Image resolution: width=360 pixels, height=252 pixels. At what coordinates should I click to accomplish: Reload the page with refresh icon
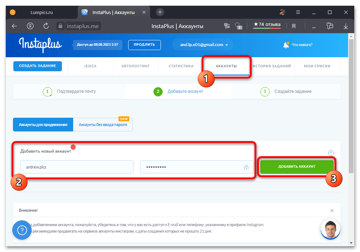[x=46, y=26]
